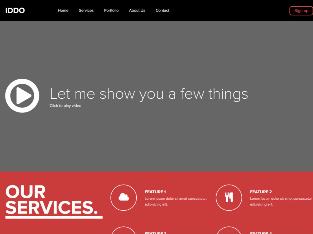Click the IDDO logo
This screenshot has height=234, width=313.
(x=15, y=10)
